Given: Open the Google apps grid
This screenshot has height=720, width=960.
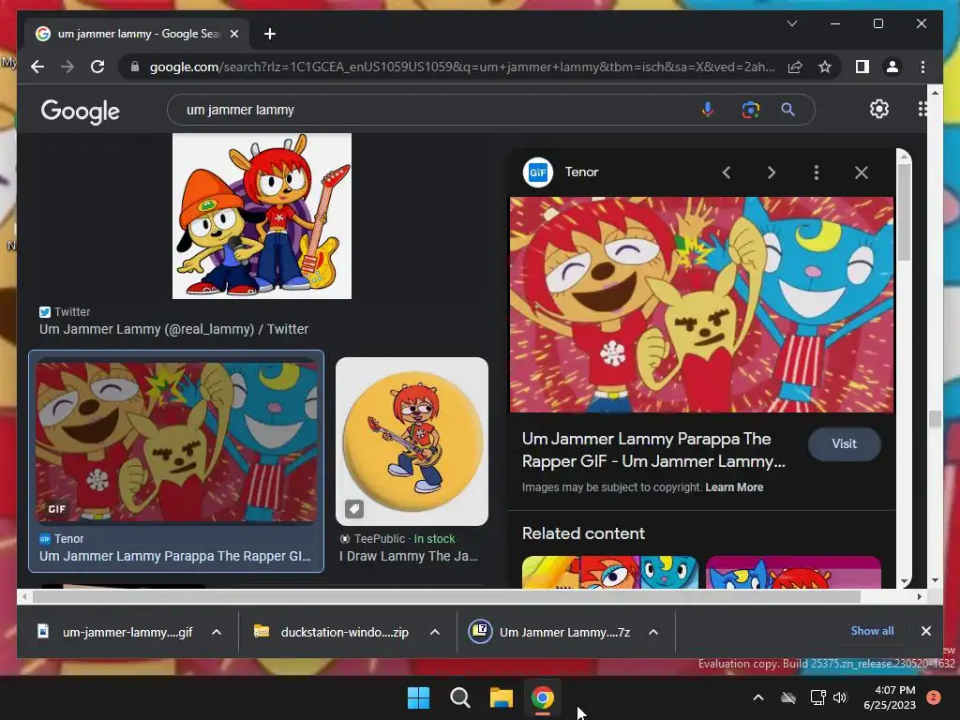Looking at the screenshot, I should click(x=922, y=109).
